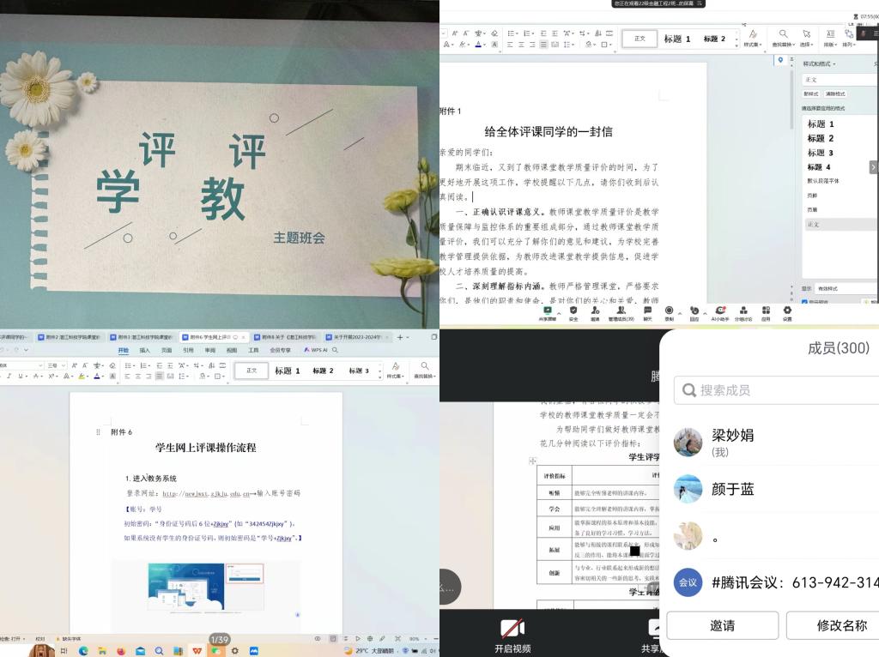
Task: Toggle the preview checkbox in the styles pane
Action: click(804, 303)
